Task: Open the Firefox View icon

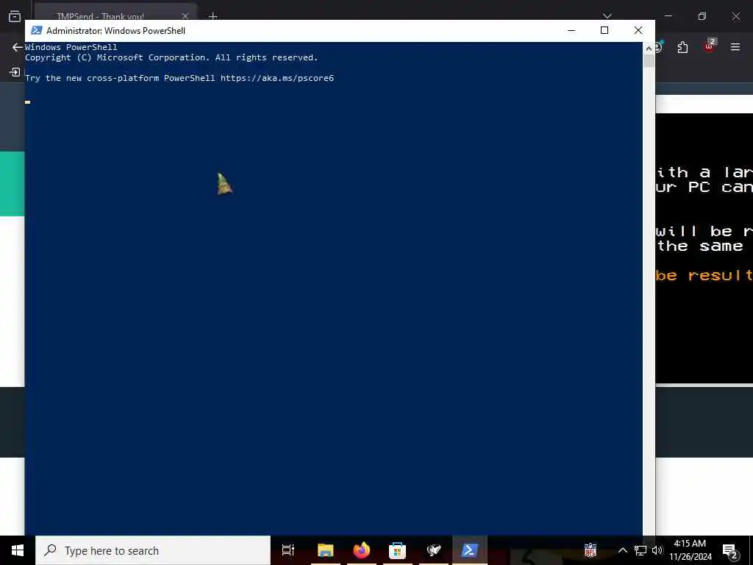Action: [x=15, y=16]
